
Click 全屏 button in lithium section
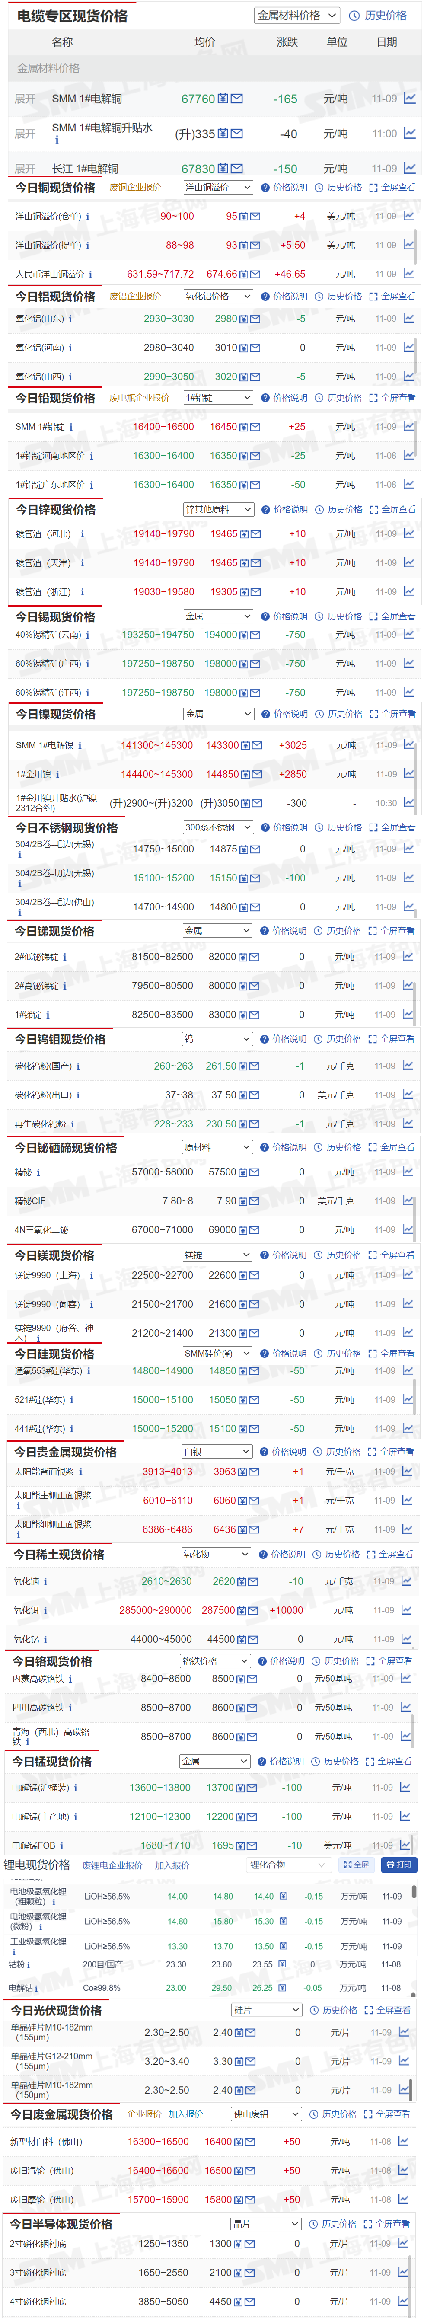[357, 1865]
